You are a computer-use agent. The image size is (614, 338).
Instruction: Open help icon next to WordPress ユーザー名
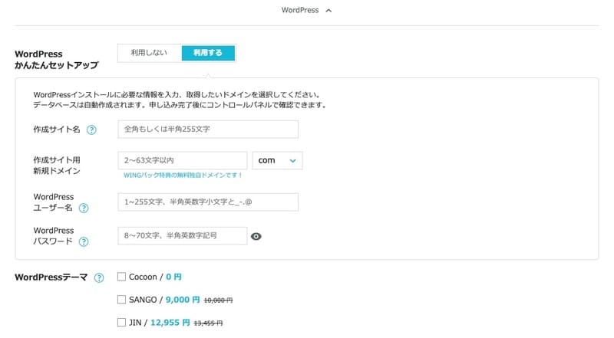click(x=84, y=208)
